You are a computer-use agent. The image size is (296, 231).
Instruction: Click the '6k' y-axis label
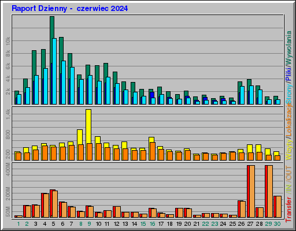coord(8,66)
